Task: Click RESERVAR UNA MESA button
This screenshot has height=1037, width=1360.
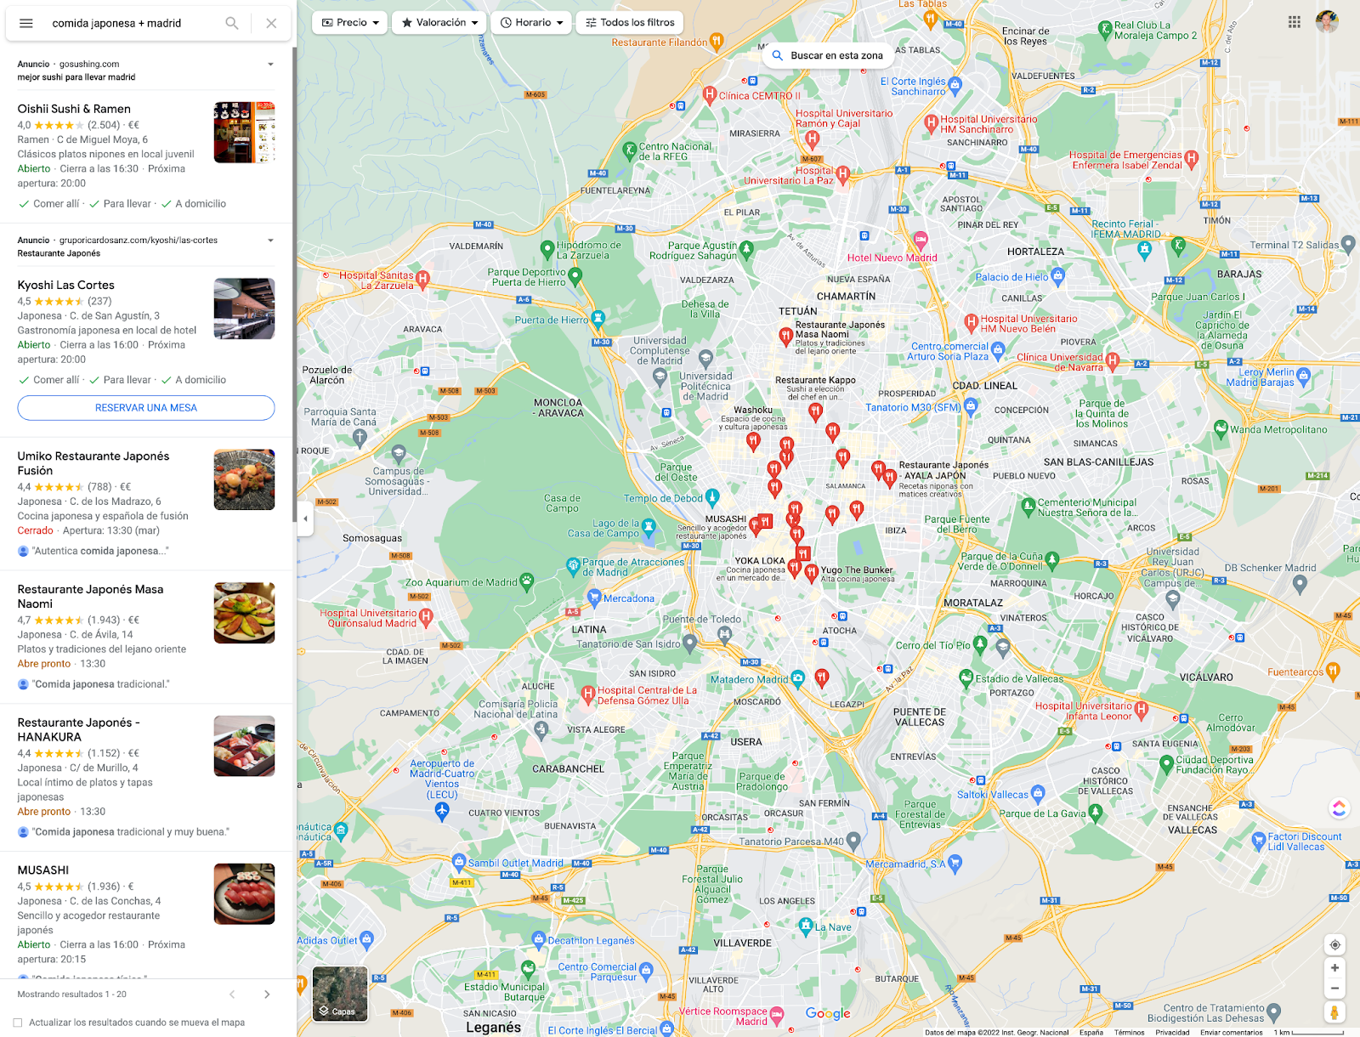Action: click(x=146, y=408)
